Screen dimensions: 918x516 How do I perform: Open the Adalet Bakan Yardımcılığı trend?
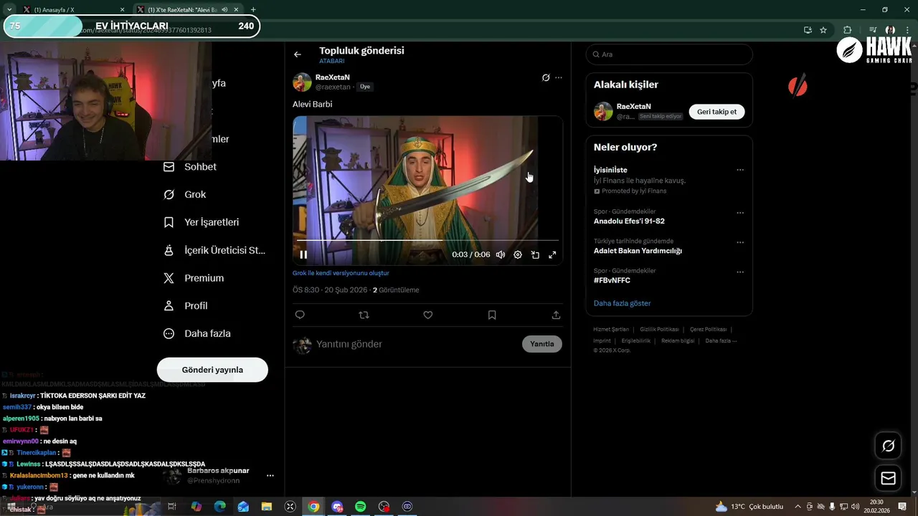pyautogui.click(x=638, y=251)
